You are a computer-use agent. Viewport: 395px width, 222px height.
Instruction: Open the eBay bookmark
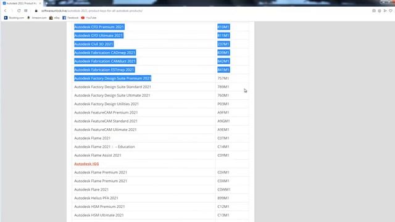coord(55,18)
